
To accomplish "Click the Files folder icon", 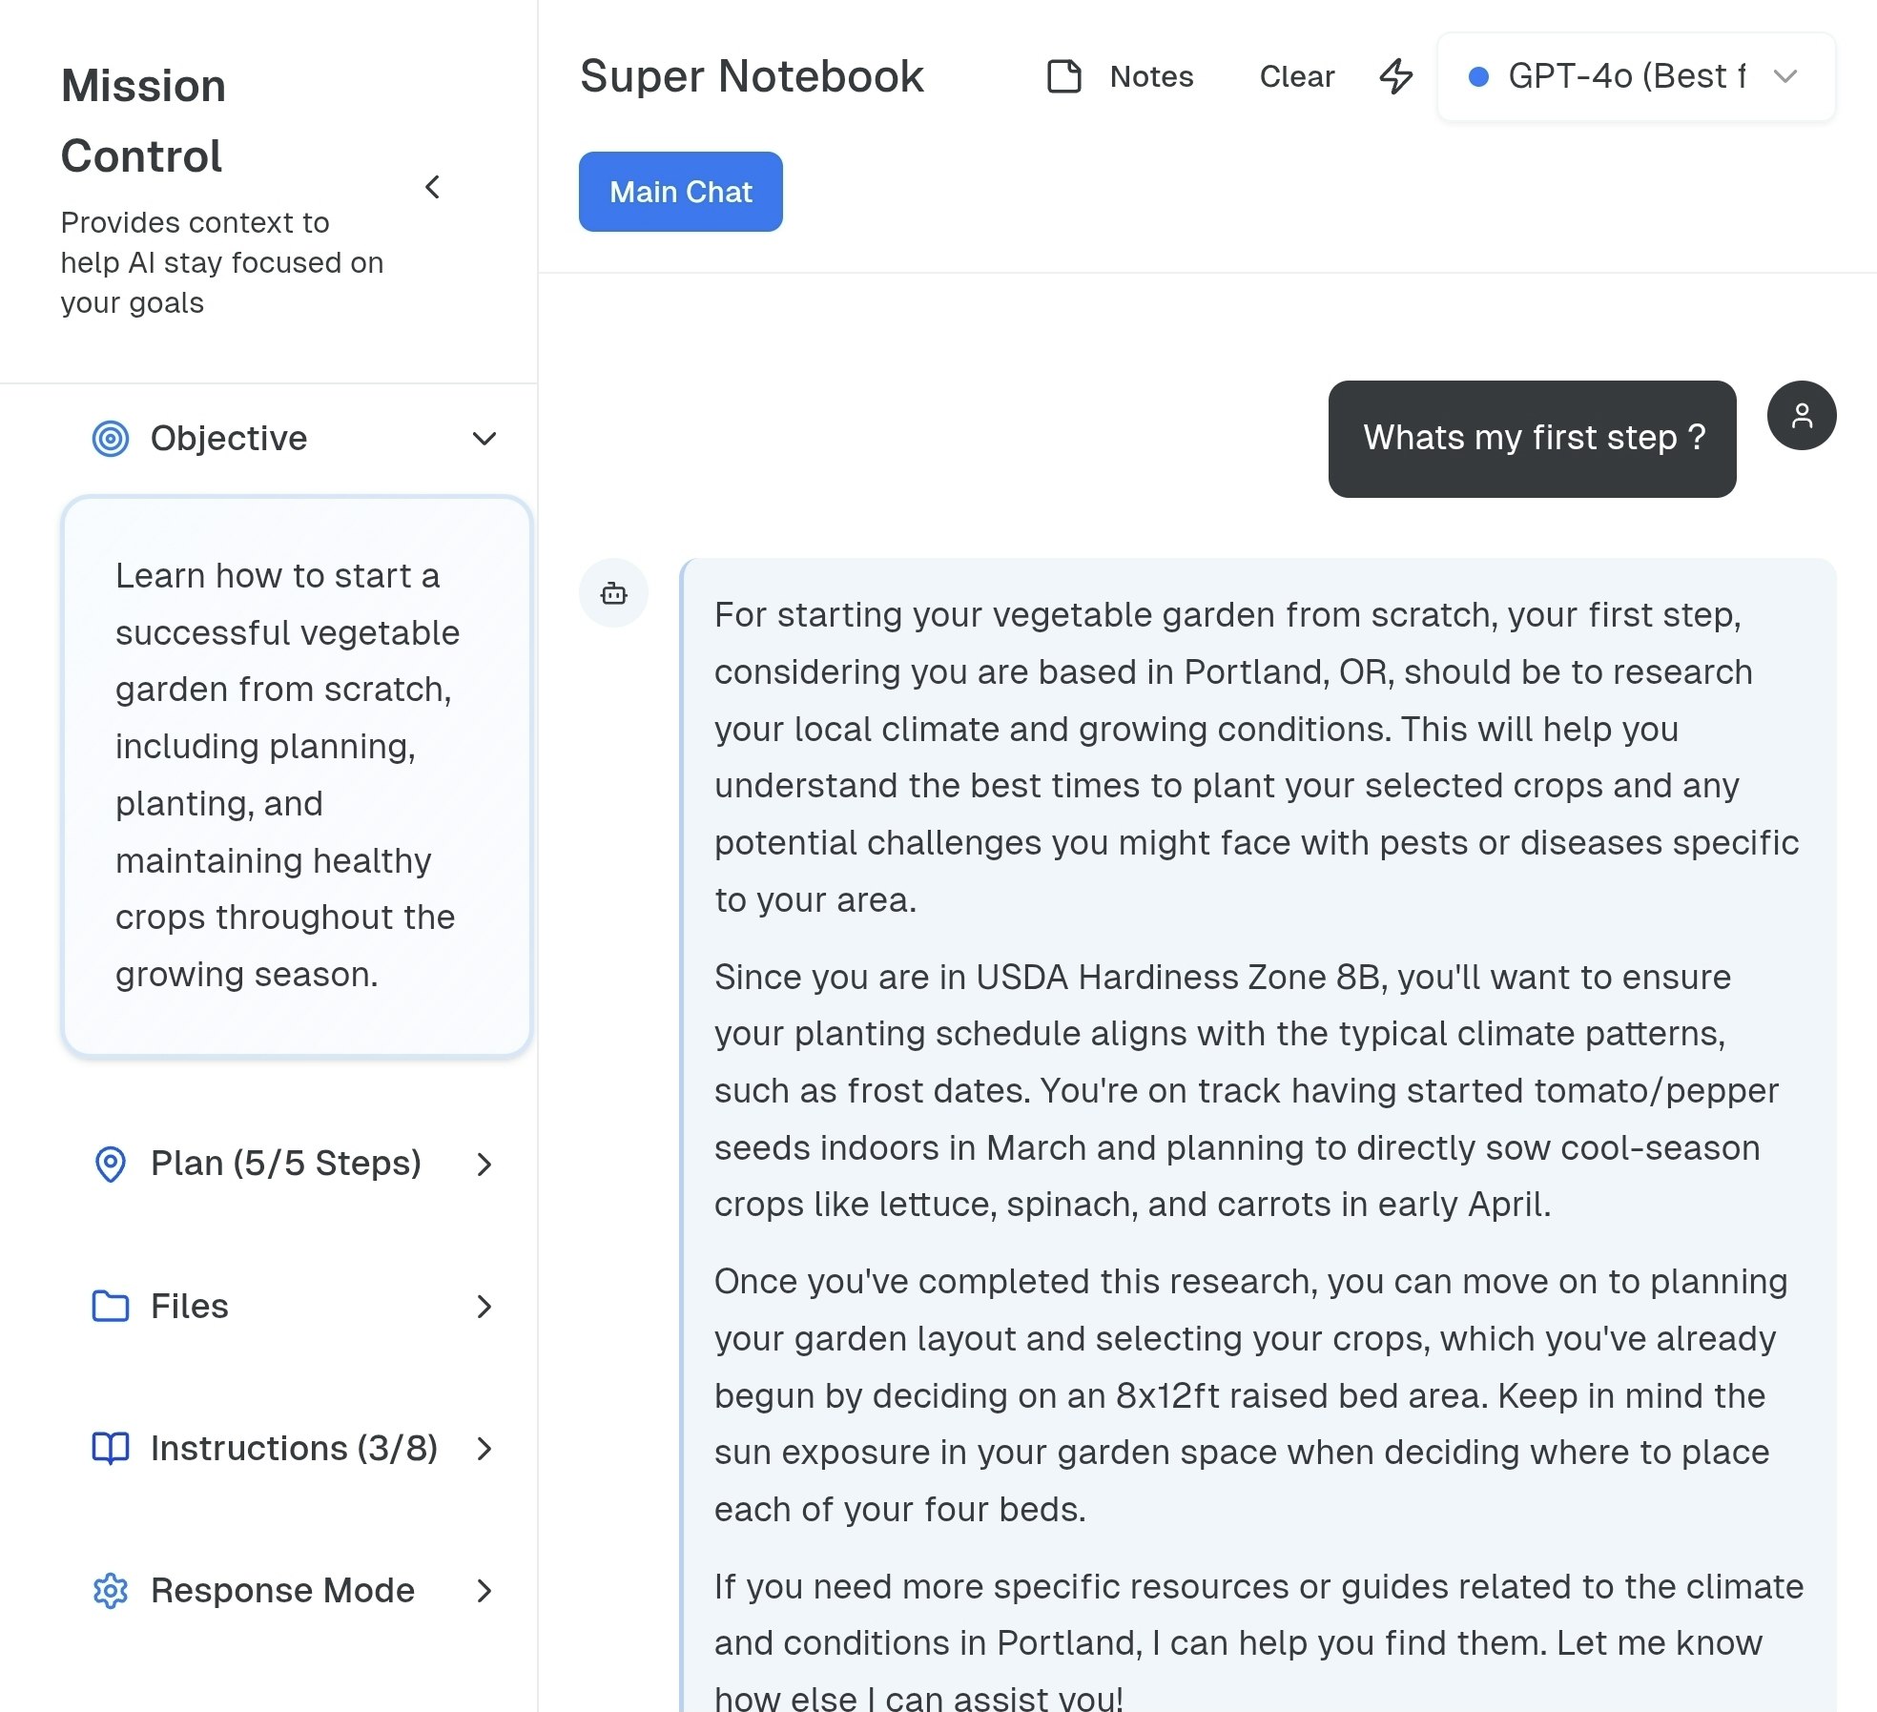I will click(111, 1306).
